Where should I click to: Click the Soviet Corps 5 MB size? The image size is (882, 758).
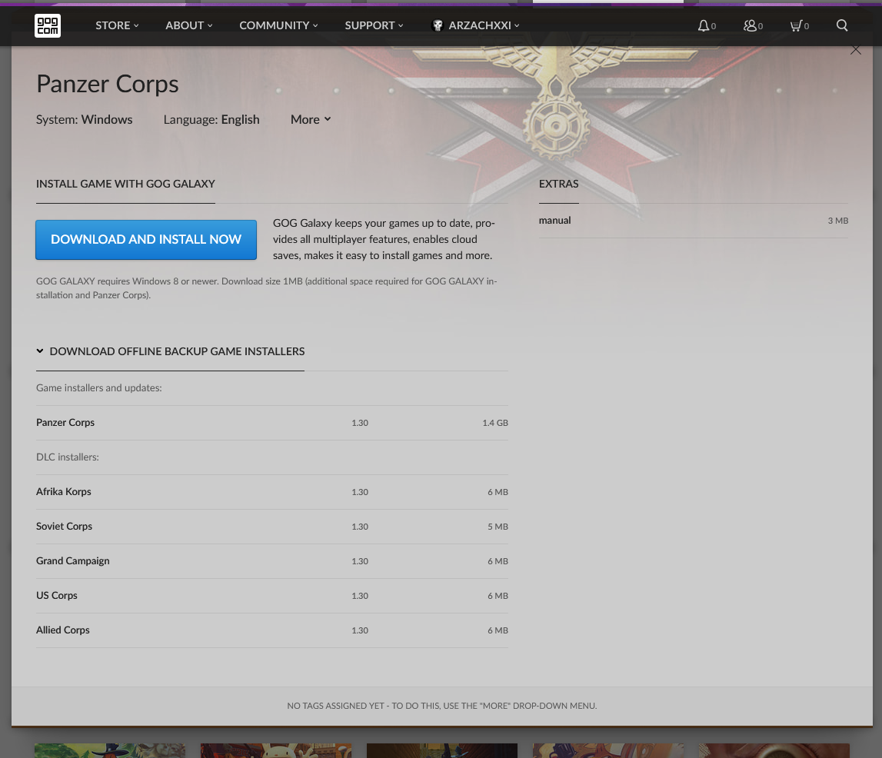(498, 527)
